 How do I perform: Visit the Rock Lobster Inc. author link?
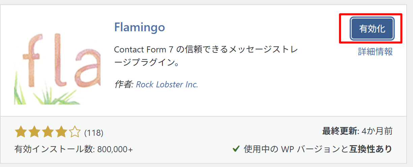167,84
